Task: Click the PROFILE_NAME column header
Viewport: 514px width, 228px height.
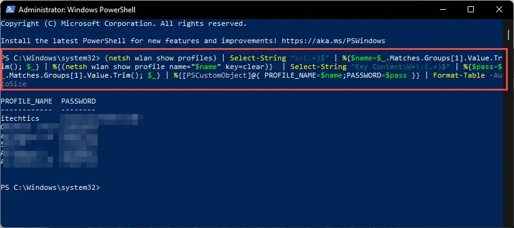Action: [27, 102]
